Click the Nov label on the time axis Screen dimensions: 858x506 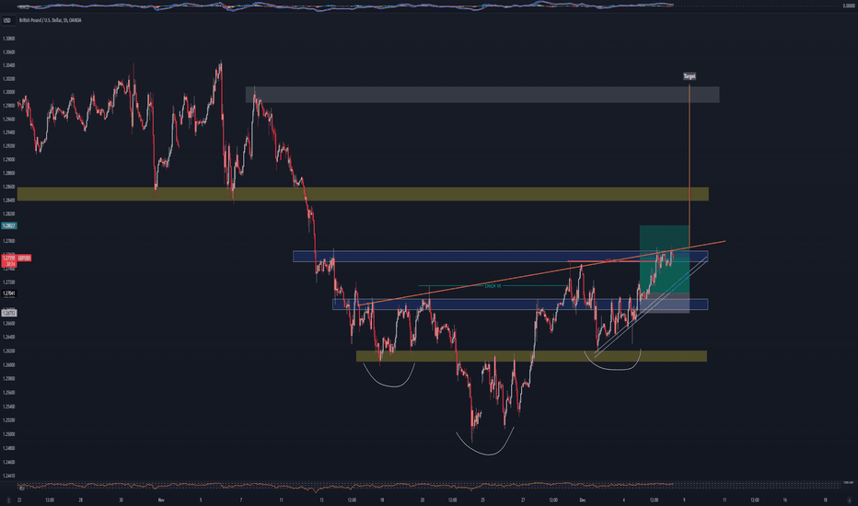[161, 500]
